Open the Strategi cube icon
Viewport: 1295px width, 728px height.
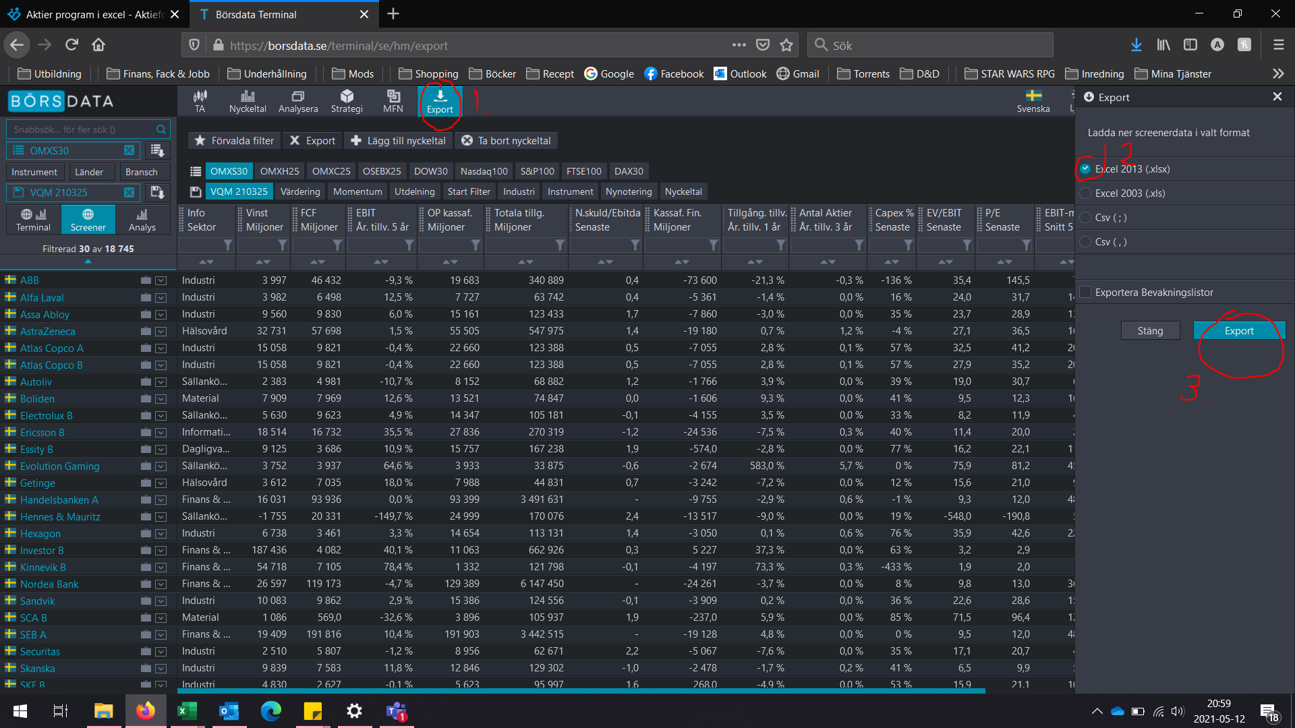pyautogui.click(x=347, y=100)
